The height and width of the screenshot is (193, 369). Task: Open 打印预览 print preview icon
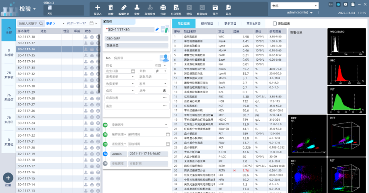click(x=176, y=7)
